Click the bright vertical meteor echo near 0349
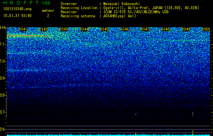 click(193, 114)
